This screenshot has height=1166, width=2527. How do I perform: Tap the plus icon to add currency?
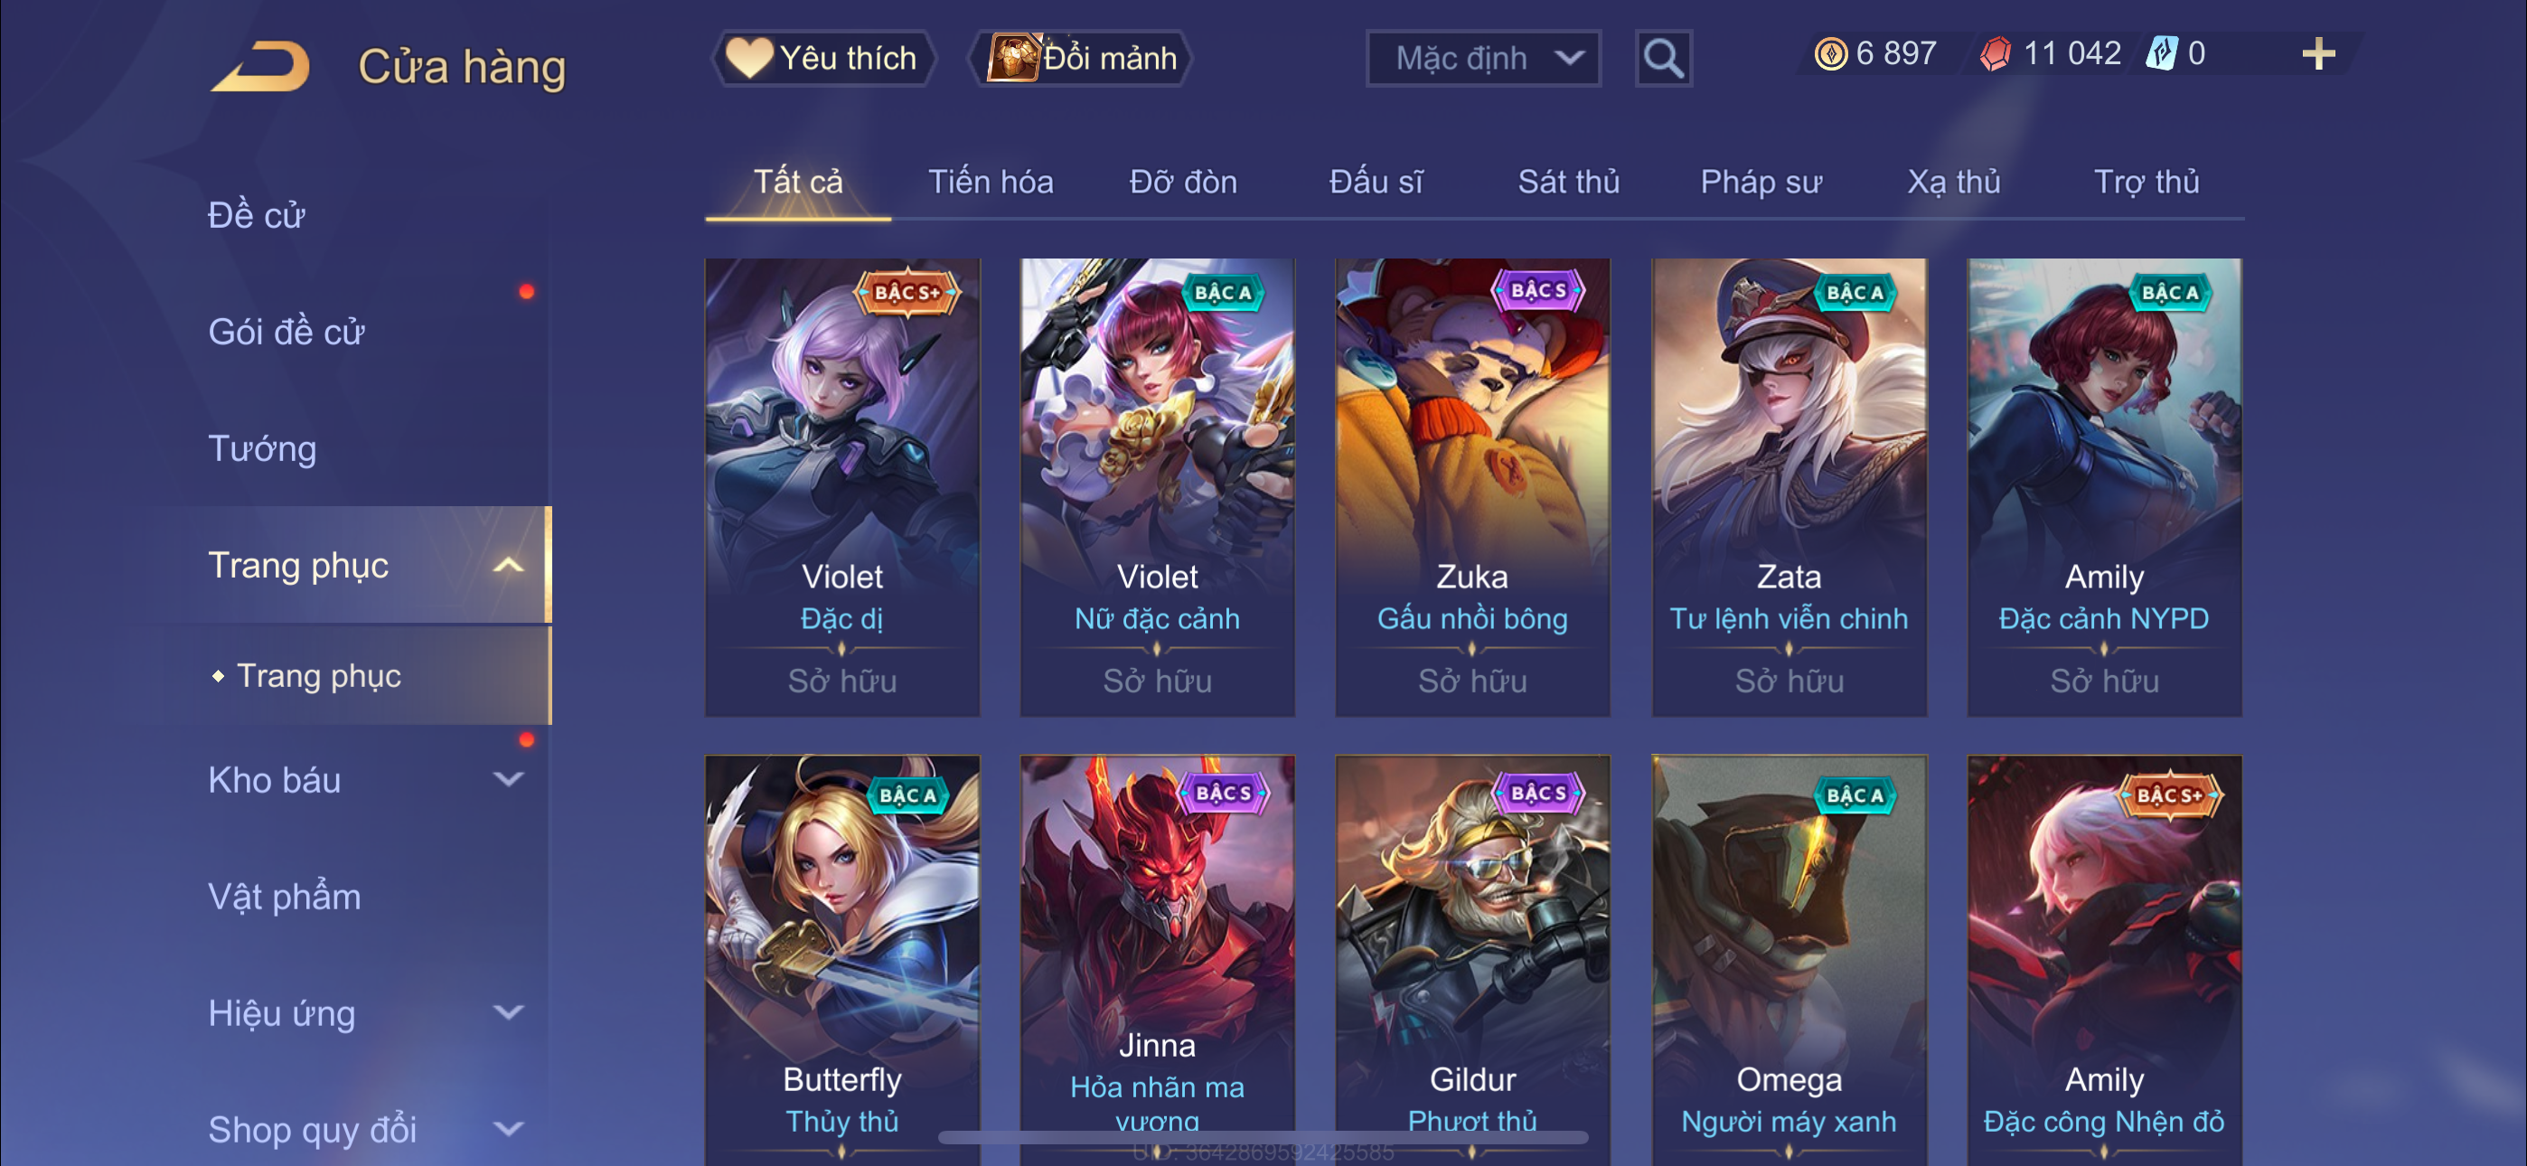[x=2318, y=54]
